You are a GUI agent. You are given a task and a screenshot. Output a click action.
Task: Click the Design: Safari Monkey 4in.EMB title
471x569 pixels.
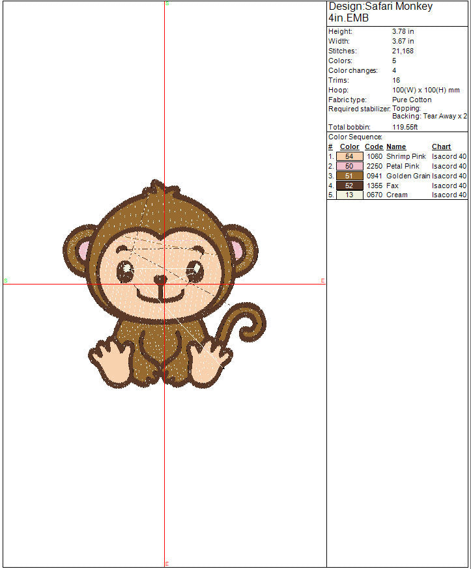[x=380, y=12]
